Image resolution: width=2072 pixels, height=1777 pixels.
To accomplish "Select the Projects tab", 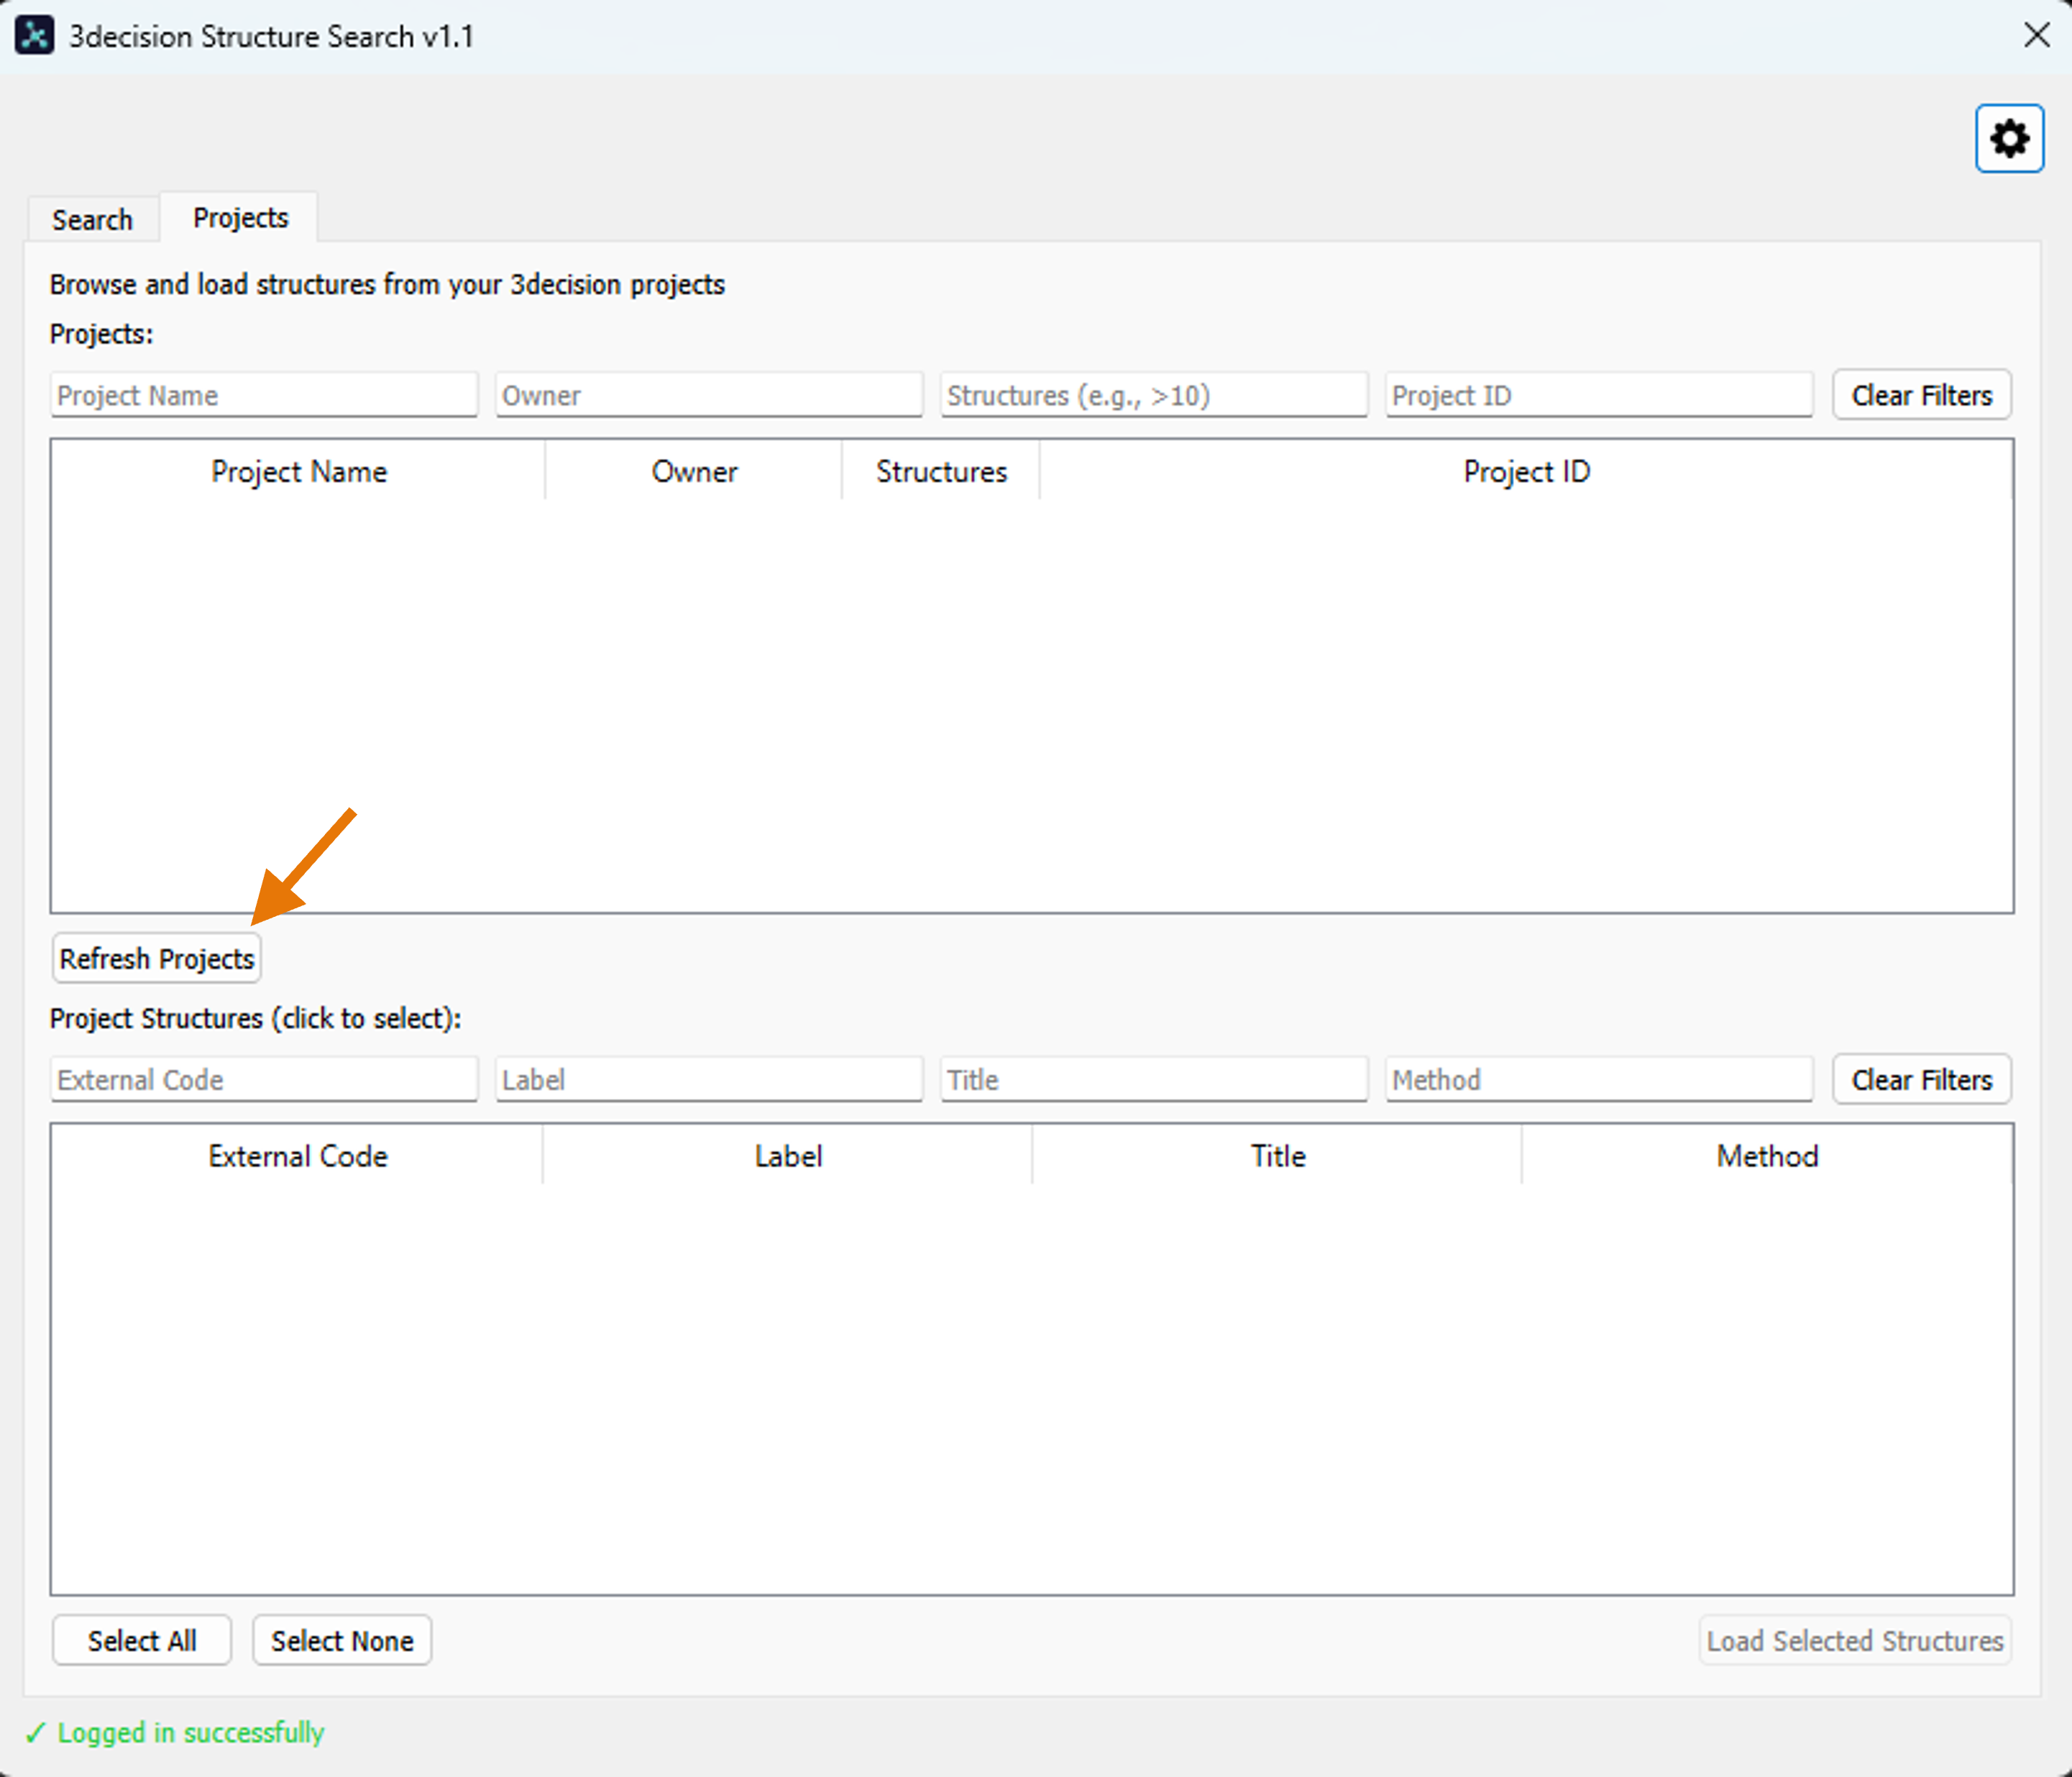I will coord(240,217).
